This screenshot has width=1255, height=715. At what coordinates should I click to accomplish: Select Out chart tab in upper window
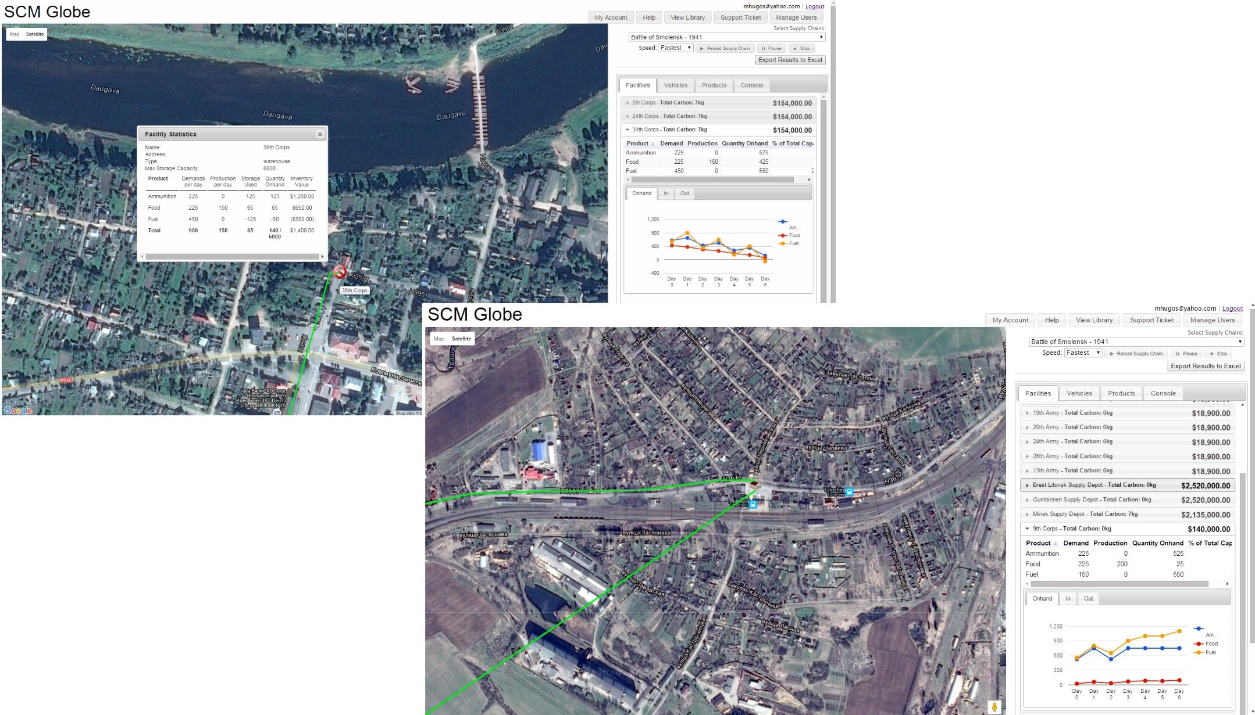click(684, 193)
